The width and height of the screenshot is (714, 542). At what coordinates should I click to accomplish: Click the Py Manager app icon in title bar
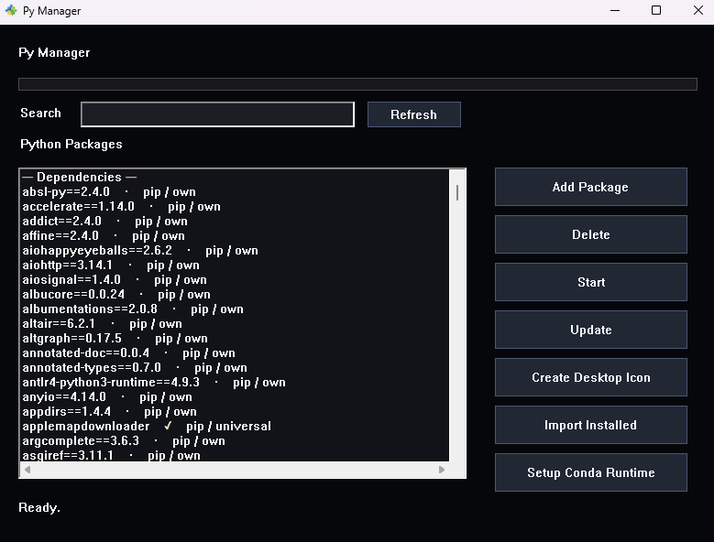[x=11, y=10]
